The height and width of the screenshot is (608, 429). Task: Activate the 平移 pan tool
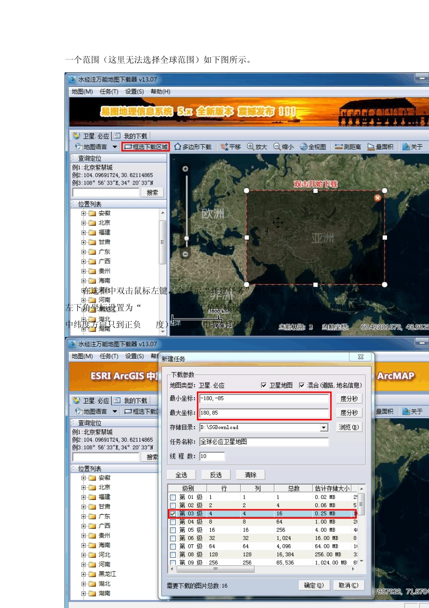pyautogui.click(x=231, y=147)
